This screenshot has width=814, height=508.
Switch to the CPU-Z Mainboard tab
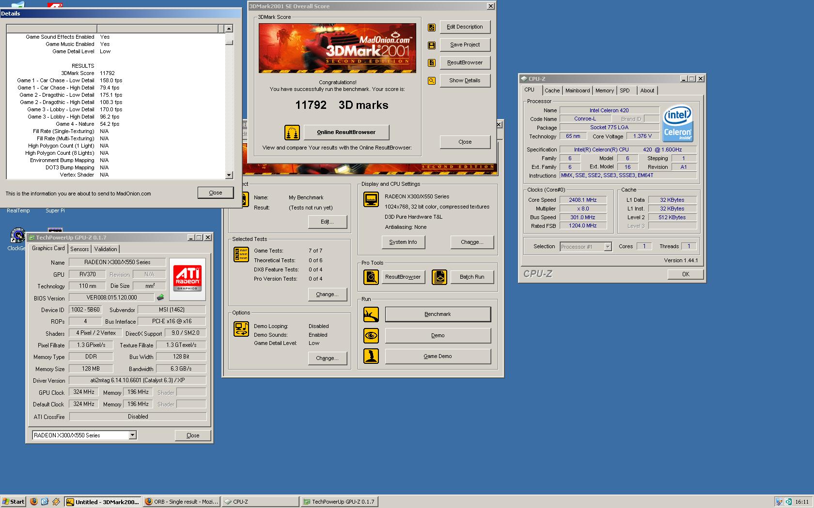click(x=578, y=90)
